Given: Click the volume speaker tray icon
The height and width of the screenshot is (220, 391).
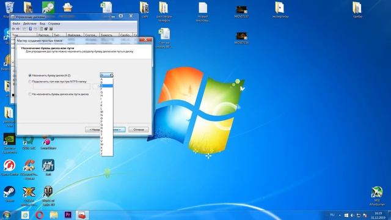Looking at the screenshot, I should [x=353, y=215].
